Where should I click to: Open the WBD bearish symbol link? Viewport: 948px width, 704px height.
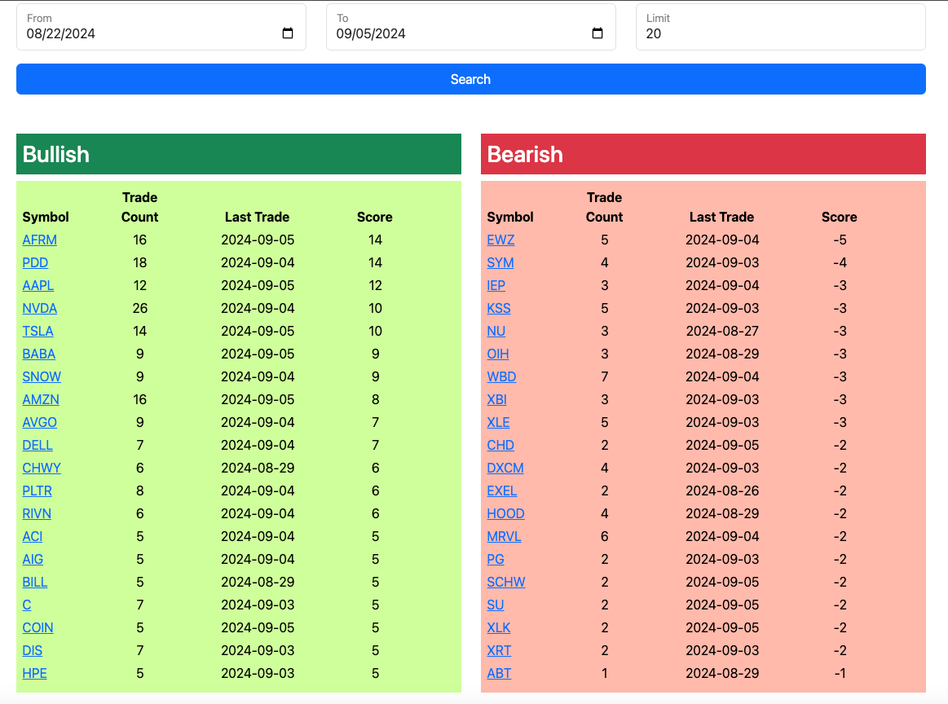[501, 376]
